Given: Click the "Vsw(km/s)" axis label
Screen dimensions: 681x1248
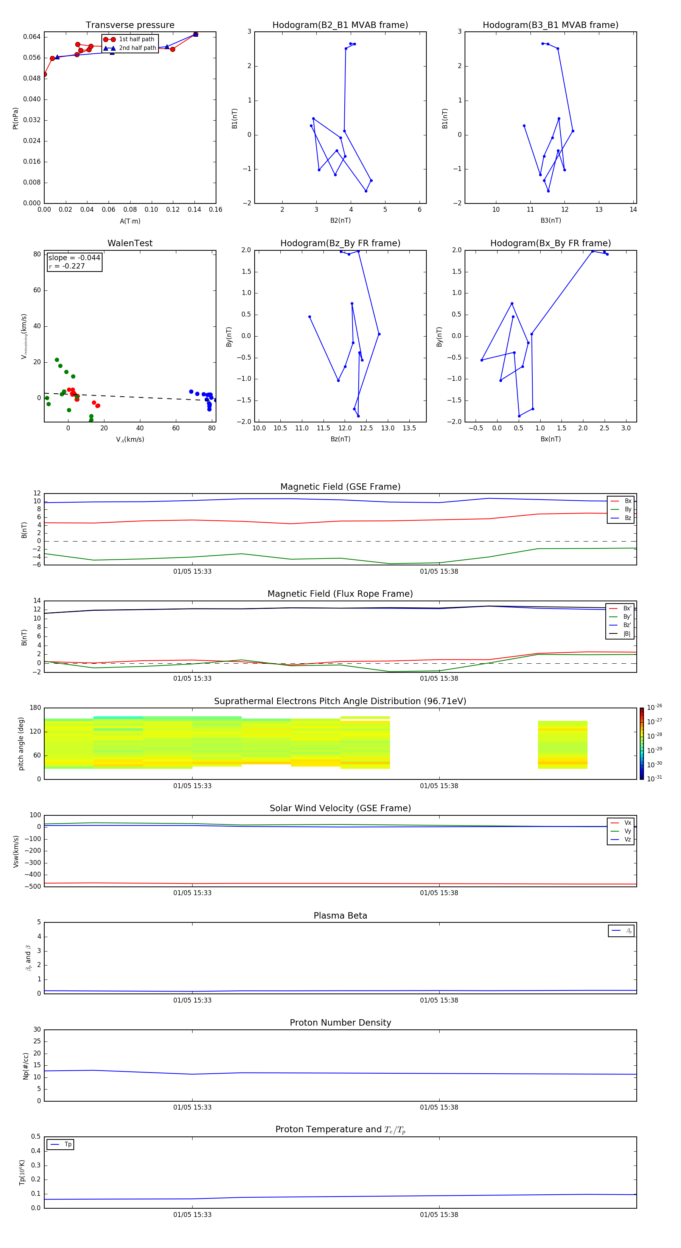Looking at the screenshot, I should [16, 851].
